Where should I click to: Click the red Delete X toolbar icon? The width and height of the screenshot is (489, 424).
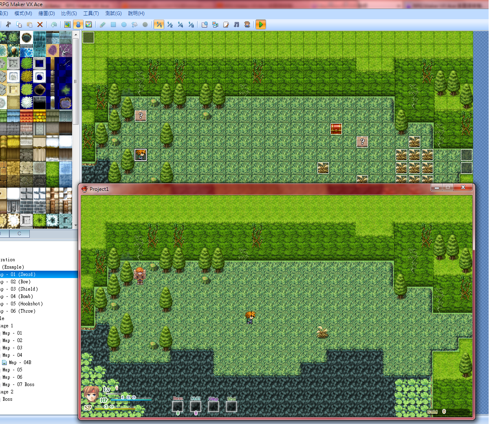pyautogui.click(x=40, y=24)
